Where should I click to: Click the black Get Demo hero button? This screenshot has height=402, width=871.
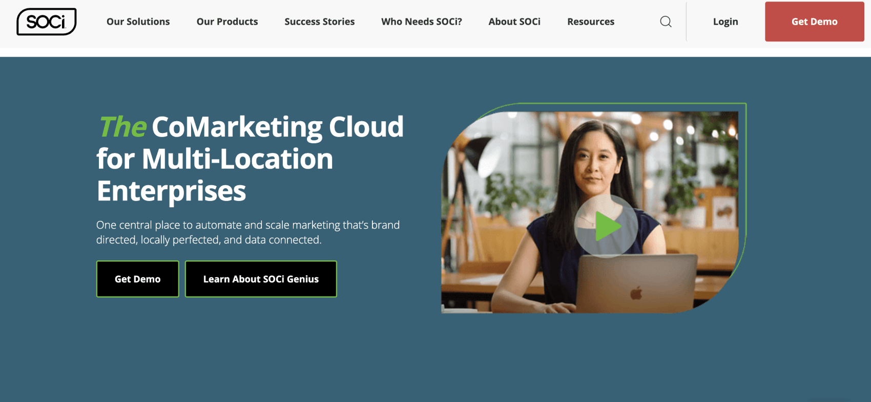137,279
